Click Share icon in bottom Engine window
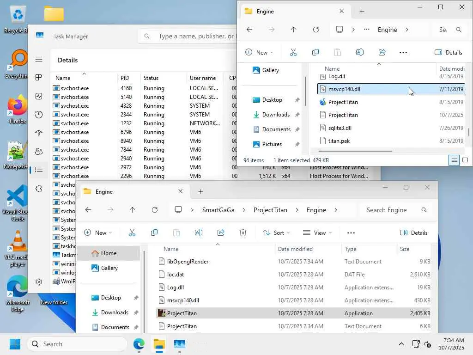Viewport: 473px width, 355px height. coord(221,233)
